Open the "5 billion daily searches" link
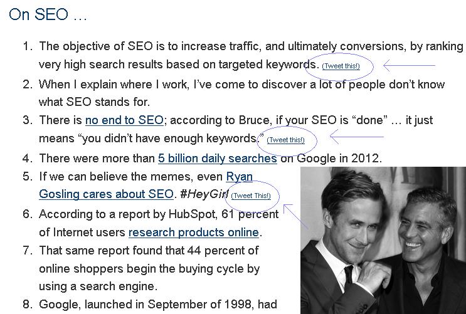This screenshot has height=314, width=466. (x=218, y=159)
